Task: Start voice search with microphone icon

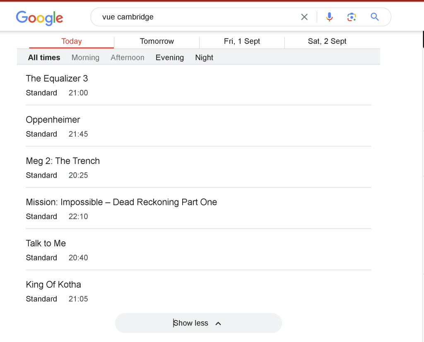Action: point(329,17)
